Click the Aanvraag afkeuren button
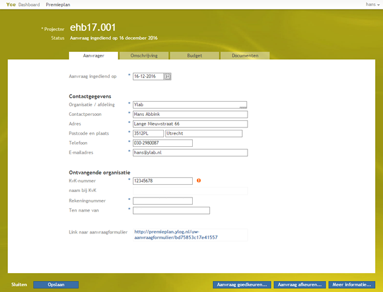Viewport: 383px width, 292px height. pos(299,285)
